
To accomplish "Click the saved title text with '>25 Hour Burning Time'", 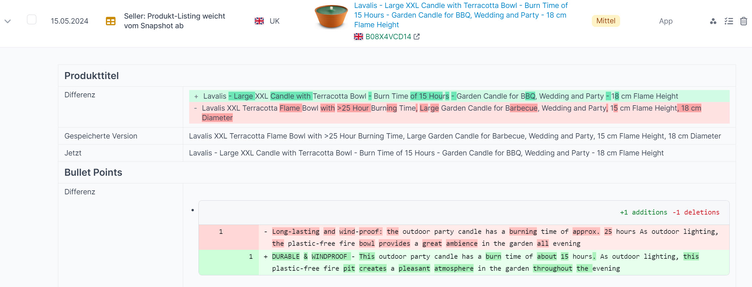I will 455,136.
